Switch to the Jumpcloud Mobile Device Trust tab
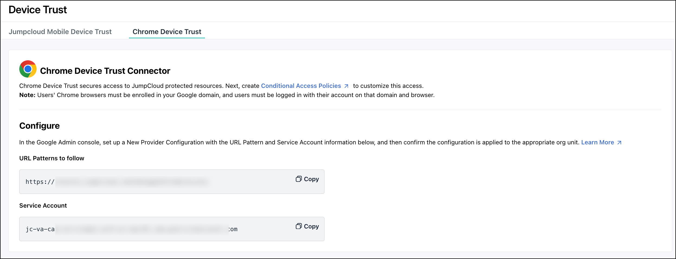 pos(60,32)
